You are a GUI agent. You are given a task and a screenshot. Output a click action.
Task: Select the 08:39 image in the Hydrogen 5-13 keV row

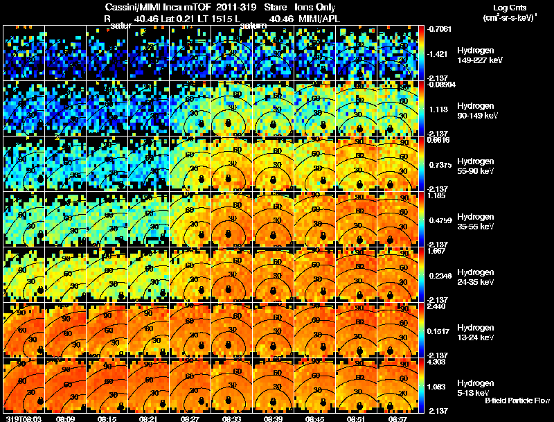[273, 385]
